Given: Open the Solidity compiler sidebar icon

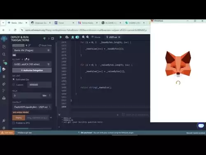Looking at the screenshot, I should [x=4, y=62].
